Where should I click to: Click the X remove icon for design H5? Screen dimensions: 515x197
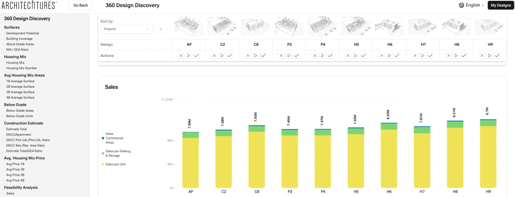348,56
